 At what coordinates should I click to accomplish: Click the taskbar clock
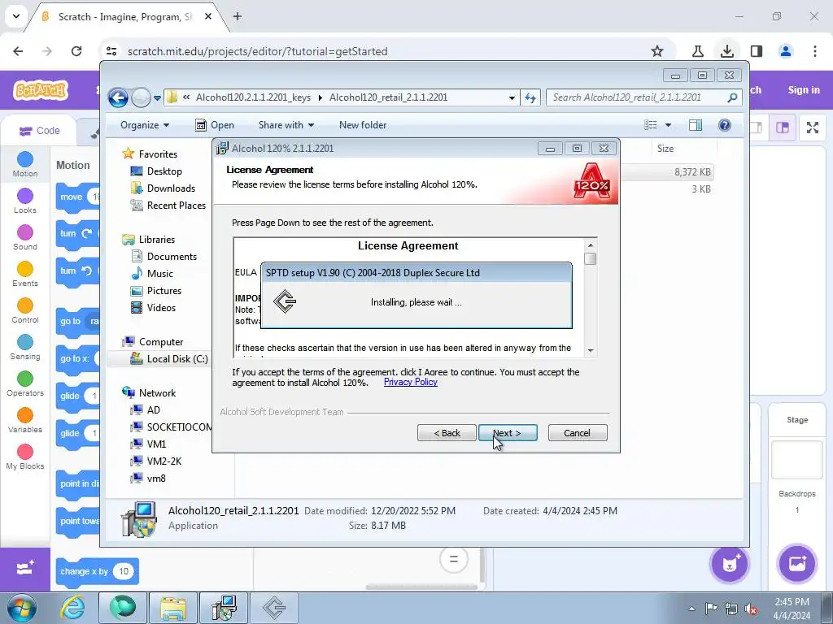pos(792,609)
